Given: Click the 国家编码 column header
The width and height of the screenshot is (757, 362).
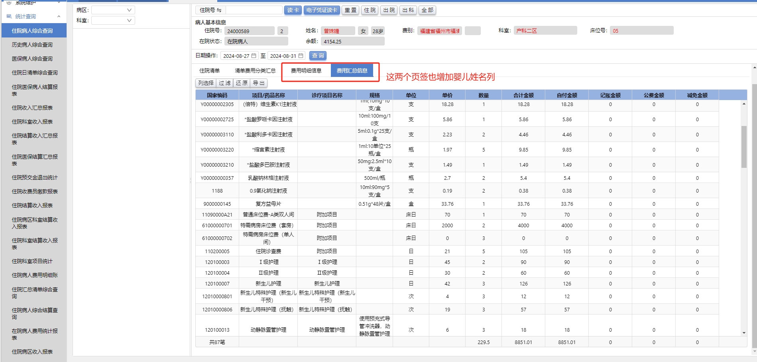Looking at the screenshot, I should [x=217, y=95].
